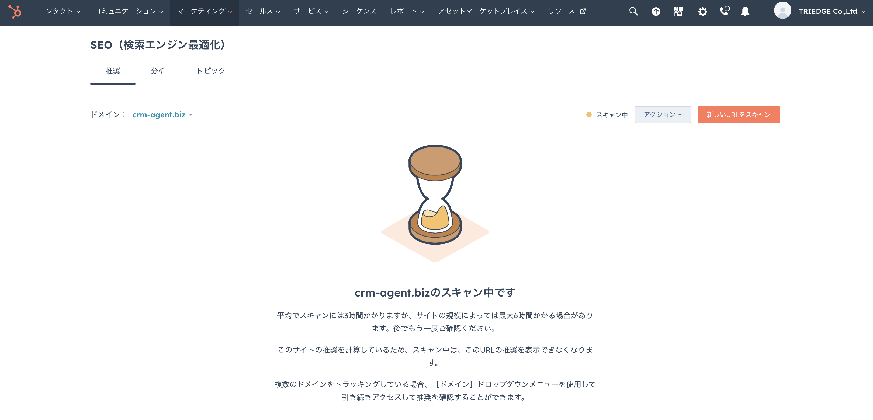
Task: Click the crm-agent.bizのスキャン中です heading
Action: click(x=435, y=292)
